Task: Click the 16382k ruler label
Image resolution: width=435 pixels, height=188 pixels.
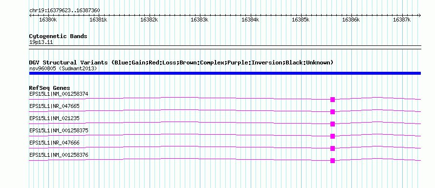Action: 149,20
